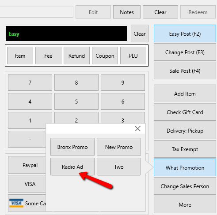Switch to Sale Post (F4)
The height and width of the screenshot is (215, 217).
click(x=185, y=71)
